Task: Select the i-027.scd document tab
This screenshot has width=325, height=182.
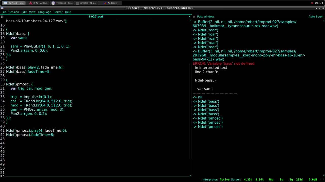Action: pyautogui.click(x=96, y=16)
